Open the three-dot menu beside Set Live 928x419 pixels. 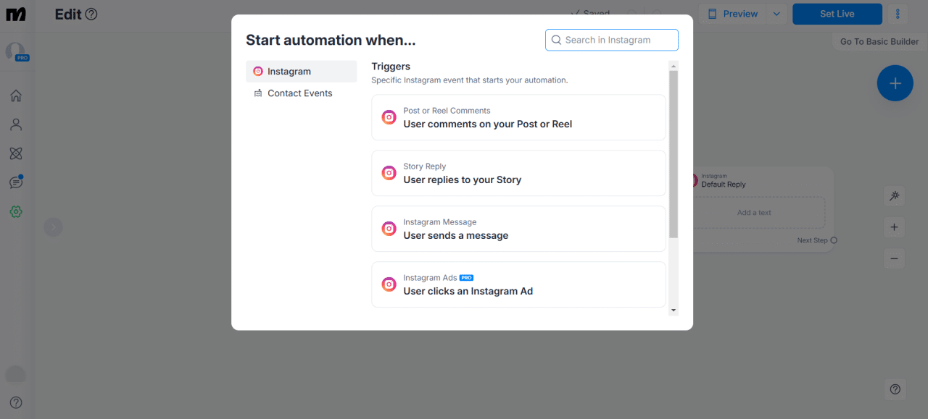[898, 13]
